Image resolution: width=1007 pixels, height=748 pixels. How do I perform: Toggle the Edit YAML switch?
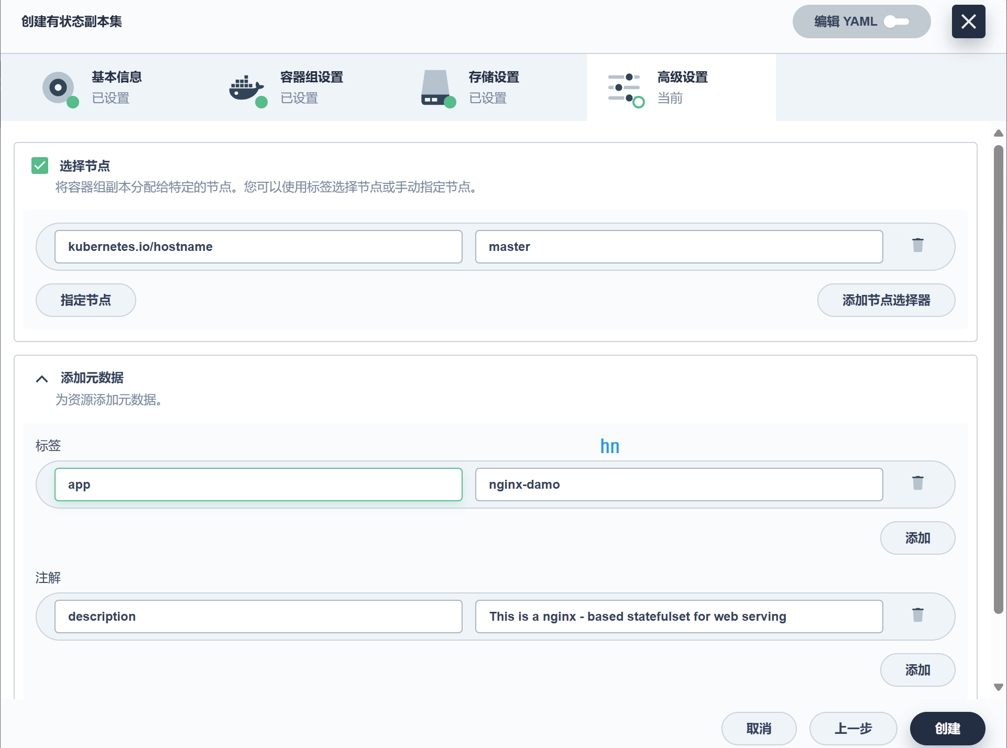[x=896, y=21]
